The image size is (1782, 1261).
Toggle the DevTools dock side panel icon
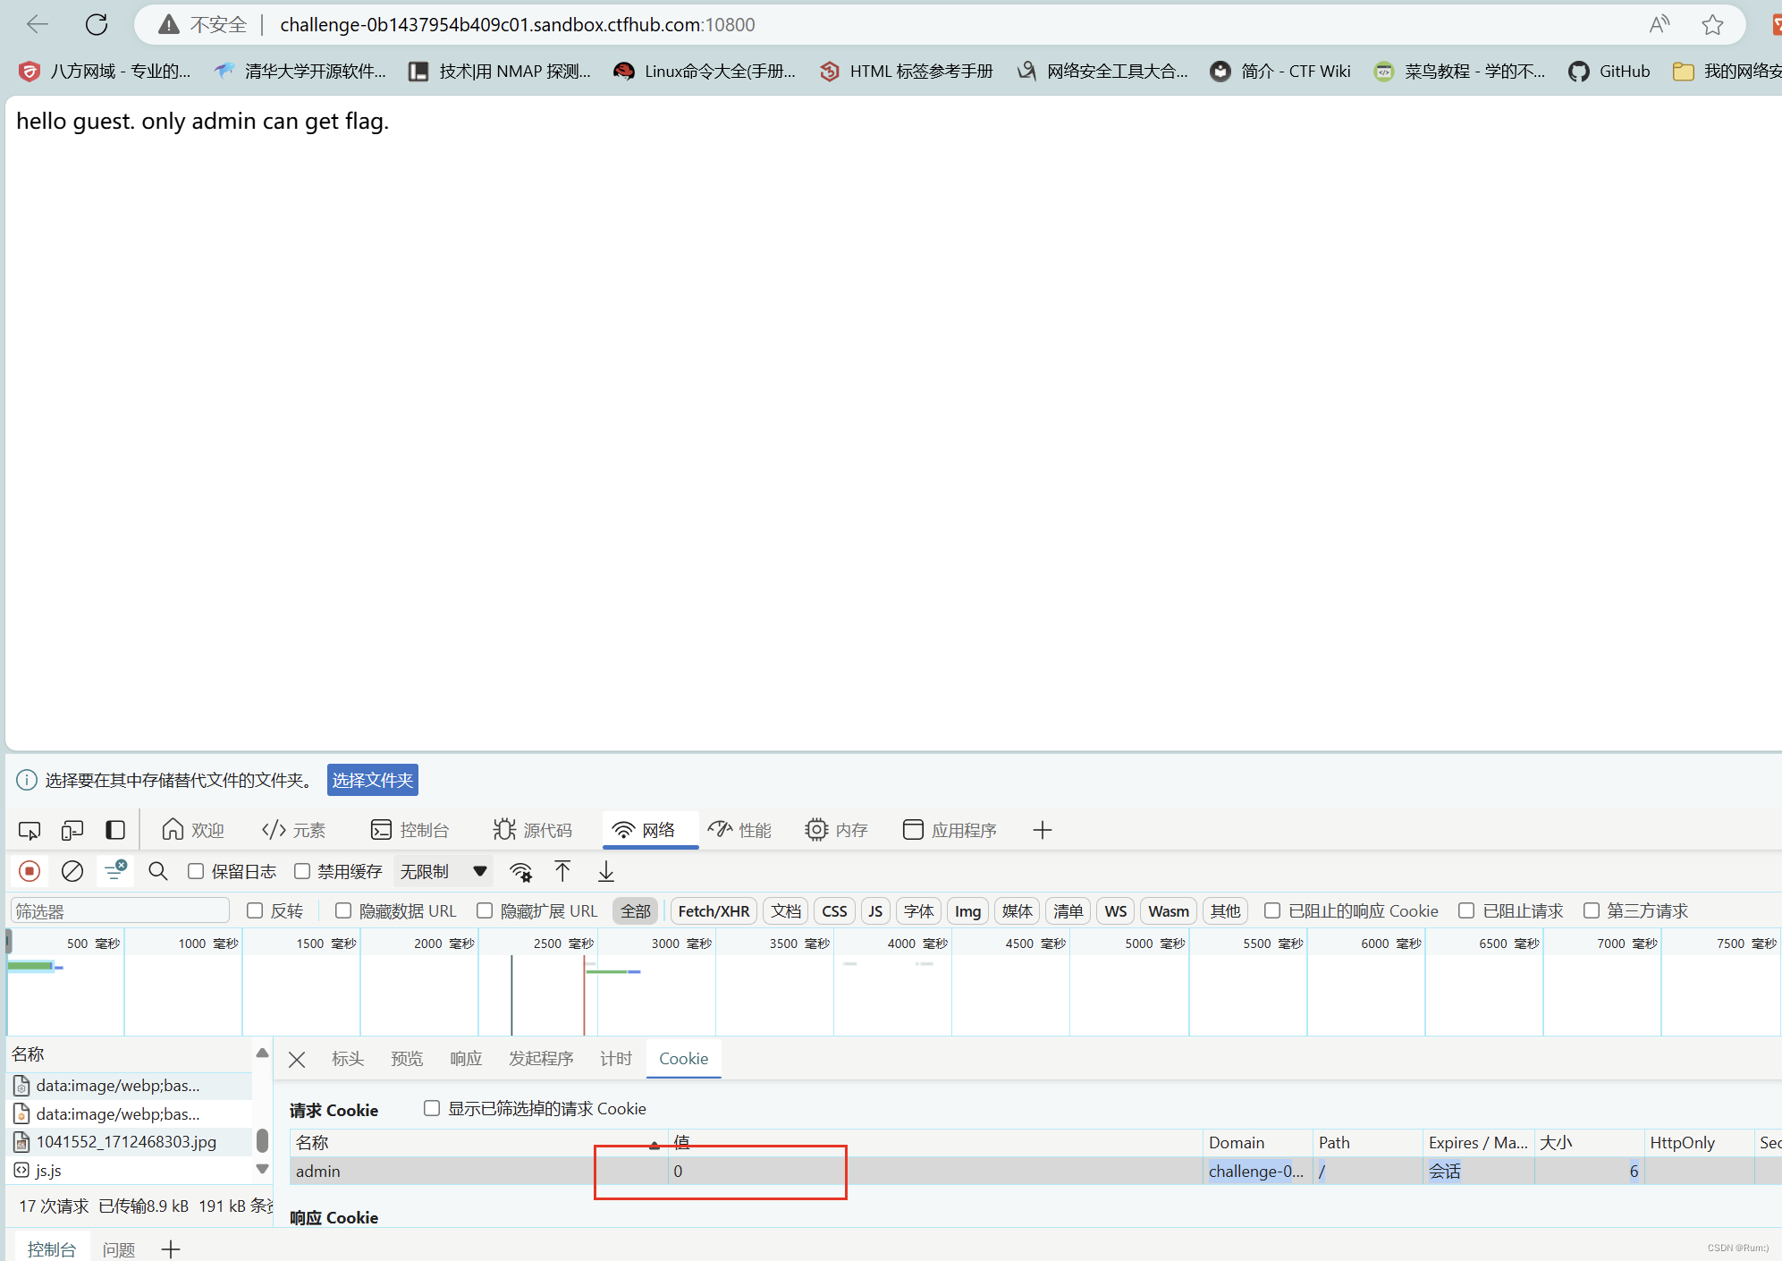click(x=115, y=830)
